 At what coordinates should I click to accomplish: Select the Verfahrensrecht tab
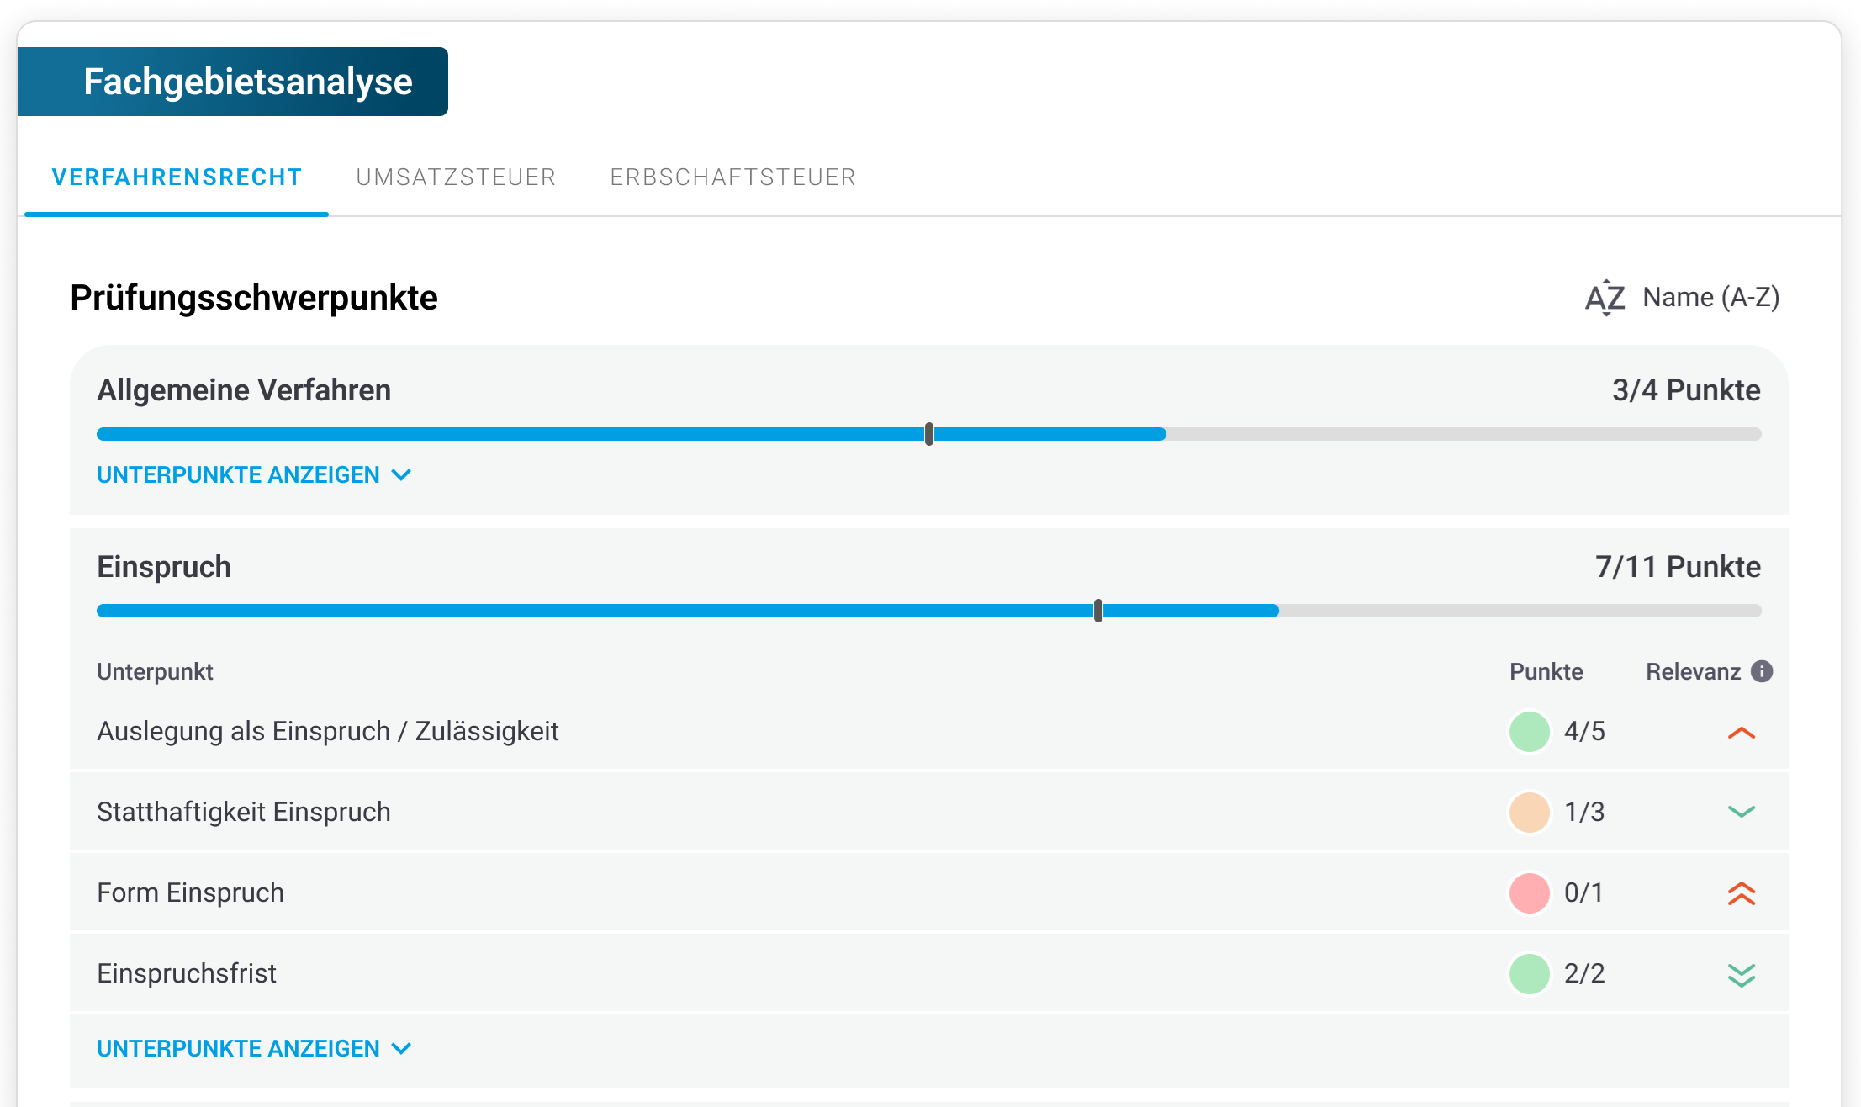(177, 177)
